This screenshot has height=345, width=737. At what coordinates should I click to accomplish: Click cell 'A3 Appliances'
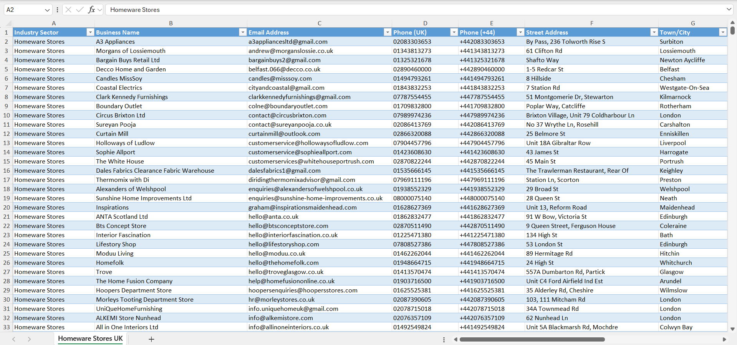pyautogui.click(x=171, y=41)
